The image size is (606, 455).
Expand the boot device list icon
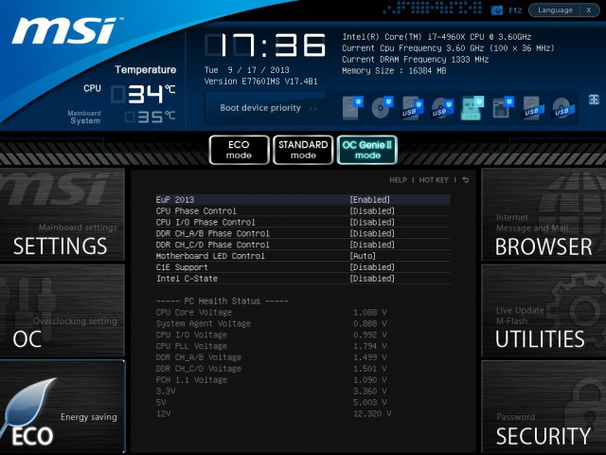tap(594, 100)
